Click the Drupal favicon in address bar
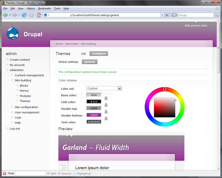The width and height of the screenshot is (222, 178). tap(45, 15)
